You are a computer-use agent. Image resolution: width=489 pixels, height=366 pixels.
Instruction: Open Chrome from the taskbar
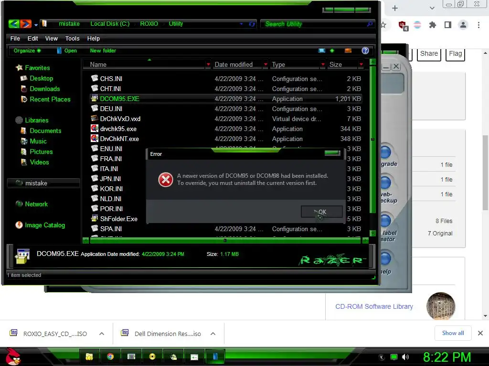coord(110,356)
